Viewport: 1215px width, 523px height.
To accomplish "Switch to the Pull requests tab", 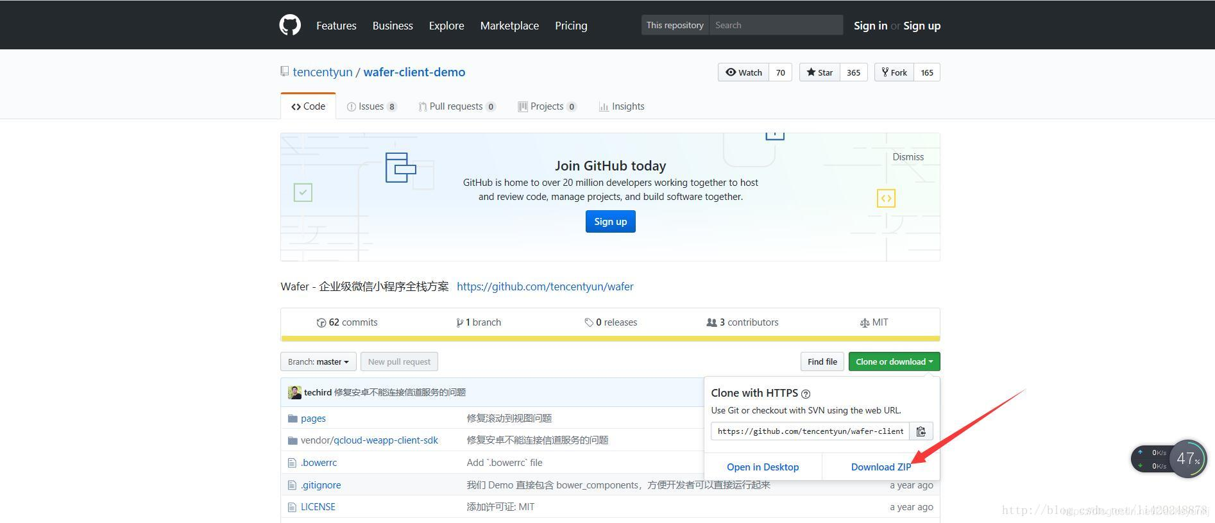I will pyautogui.click(x=457, y=106).
